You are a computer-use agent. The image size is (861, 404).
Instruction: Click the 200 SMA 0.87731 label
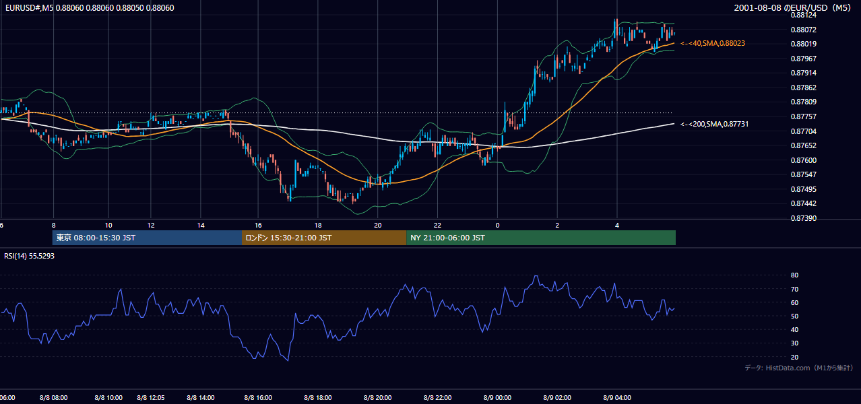click(714, 124)
